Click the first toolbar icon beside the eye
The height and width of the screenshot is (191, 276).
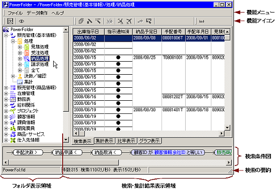click(10, 21)
